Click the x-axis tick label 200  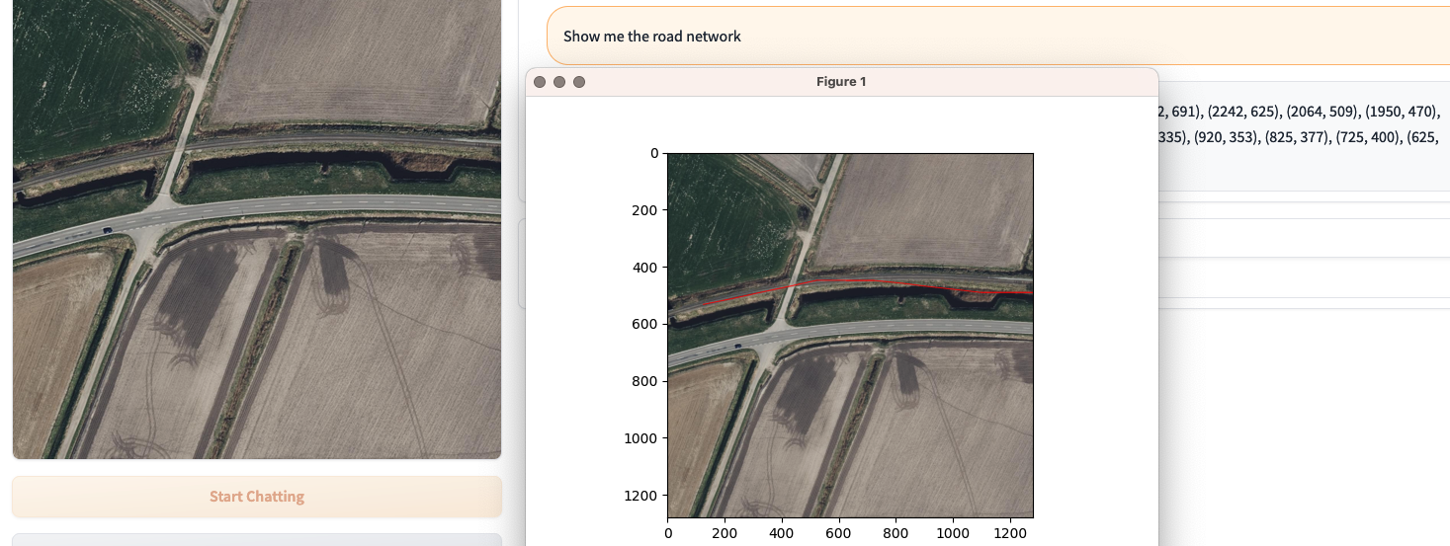(725, 534)
